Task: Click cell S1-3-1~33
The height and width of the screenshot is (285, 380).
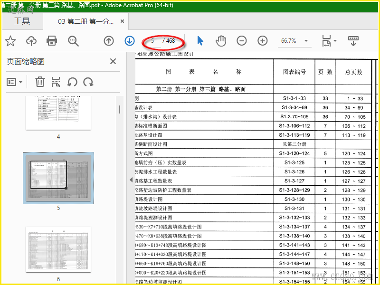Action: pos(294,98)
